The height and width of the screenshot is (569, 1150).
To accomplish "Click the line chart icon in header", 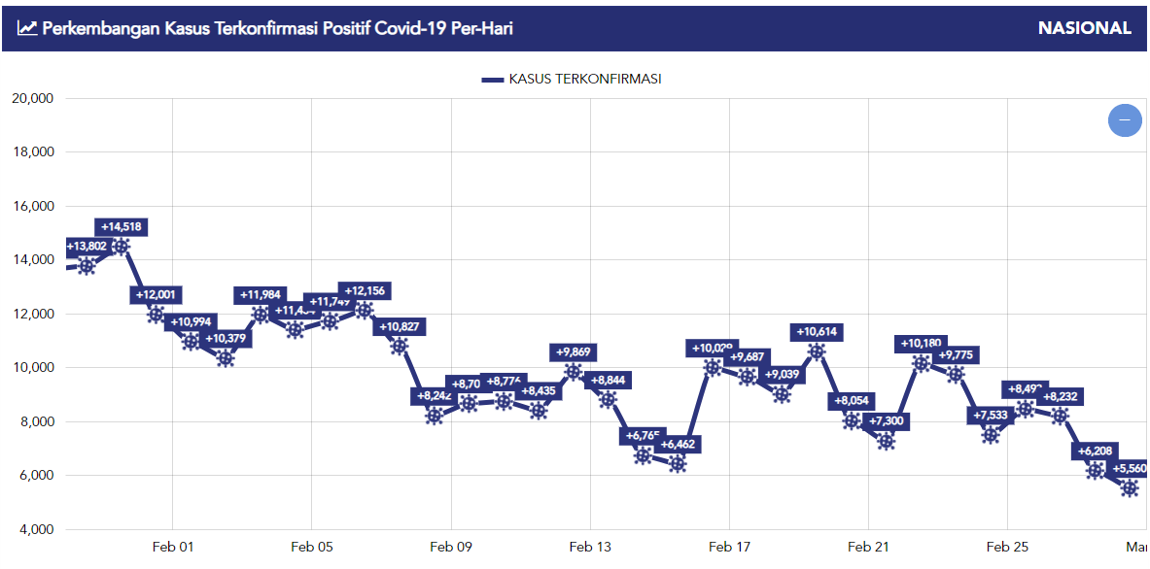I will pos(27,28).
